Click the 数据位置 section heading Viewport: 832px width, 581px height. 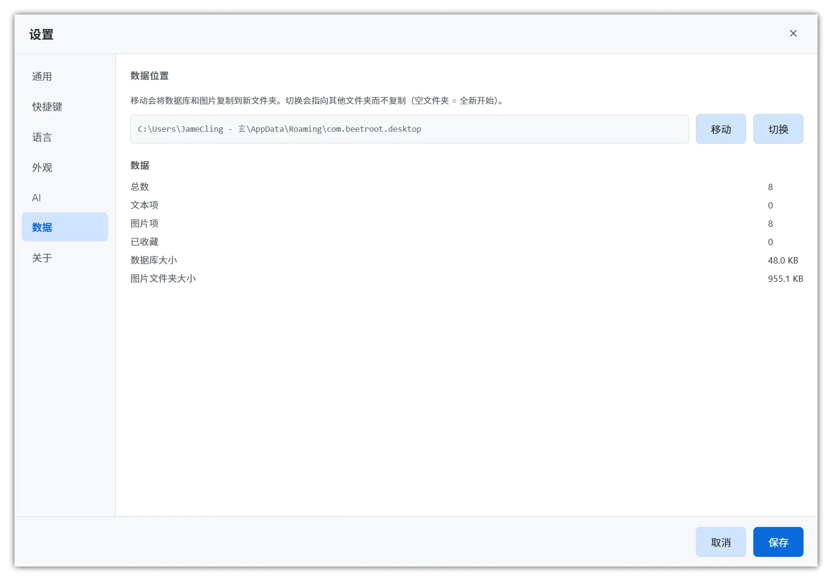[x=150, y=76]
